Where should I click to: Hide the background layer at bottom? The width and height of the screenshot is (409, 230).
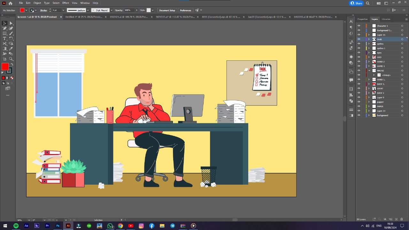click(x=359, y=115)
